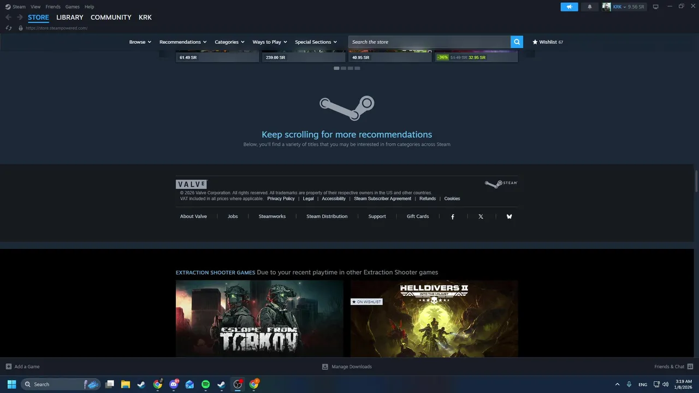Open Manage Downloads at bottom bar
Screen dimensions: 699x393
coord(347,366)
